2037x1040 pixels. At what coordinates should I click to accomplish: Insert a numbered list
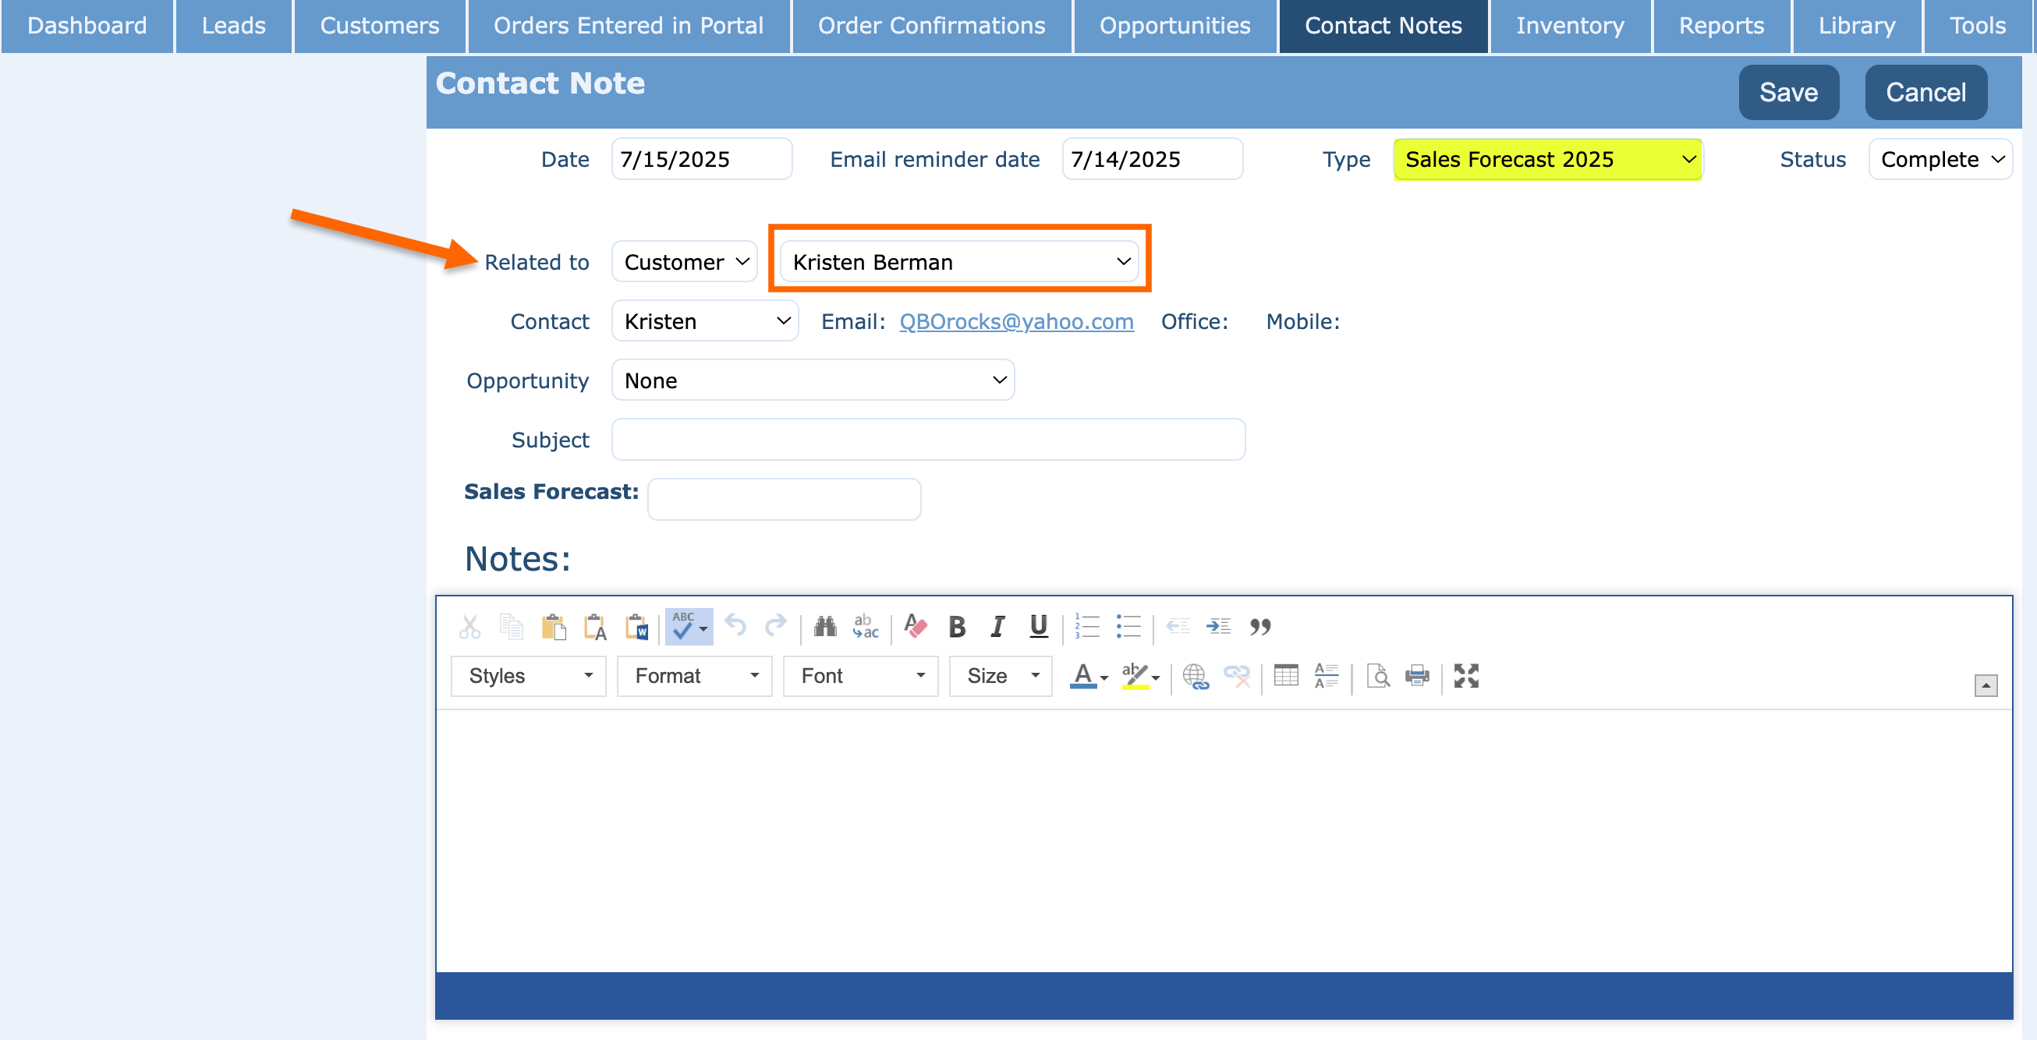(1086, 627)
